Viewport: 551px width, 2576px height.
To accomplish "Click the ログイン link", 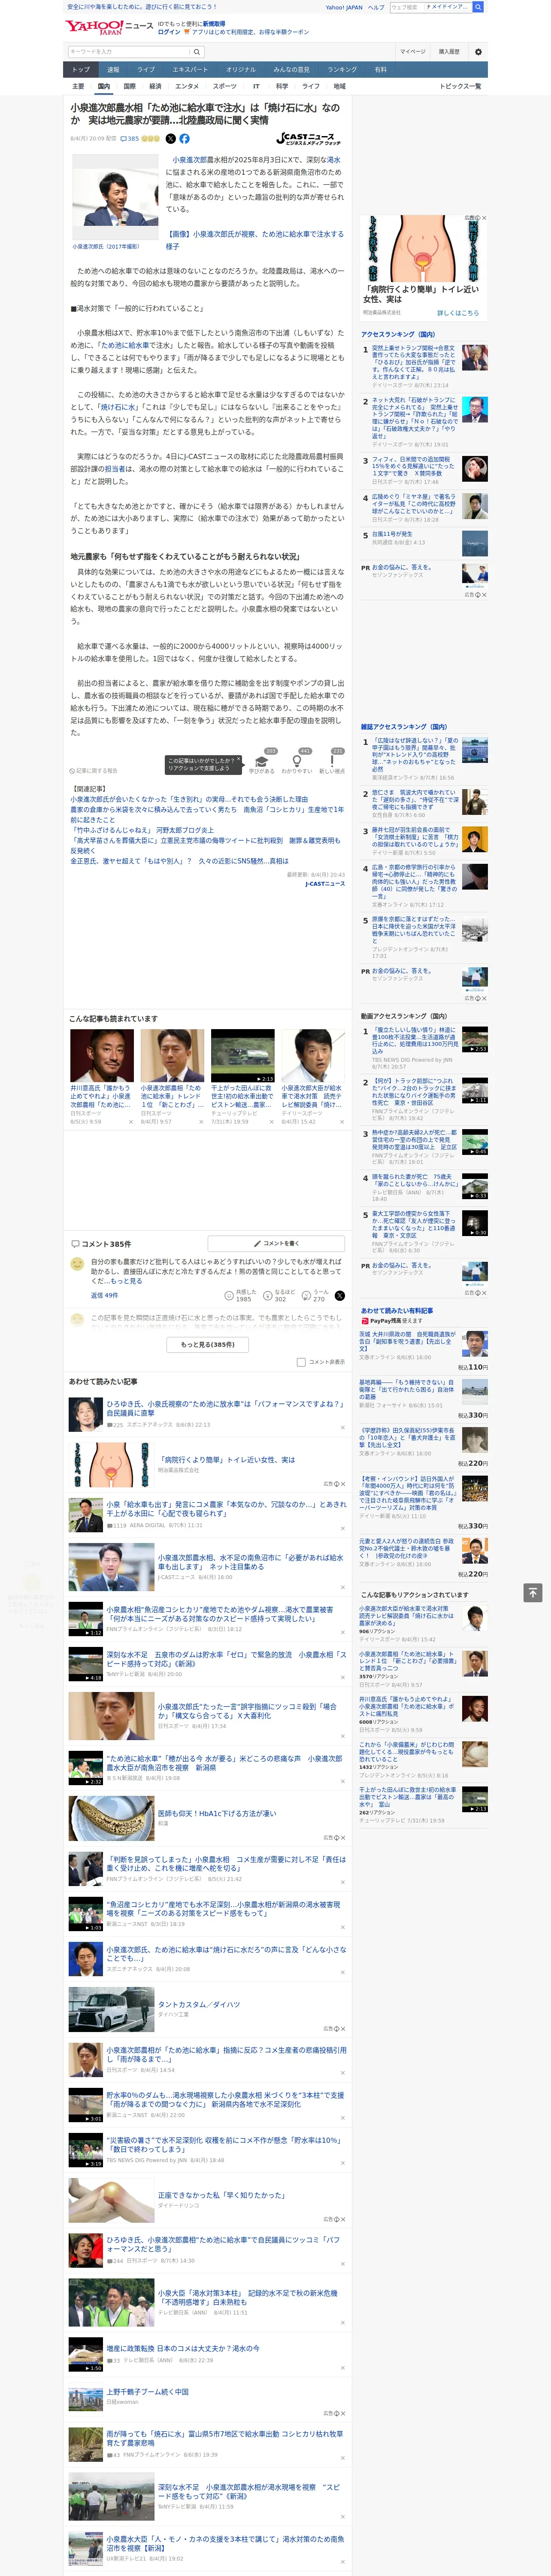I will [x=169, y=32].
